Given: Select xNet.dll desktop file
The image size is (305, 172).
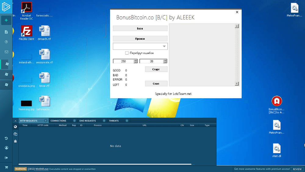Looking at the screenshot, I should [x=277, y=150].
